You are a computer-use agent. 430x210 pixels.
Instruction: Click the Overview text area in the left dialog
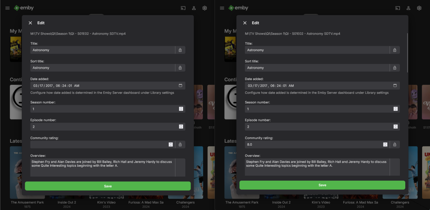(x=102, y=167)
